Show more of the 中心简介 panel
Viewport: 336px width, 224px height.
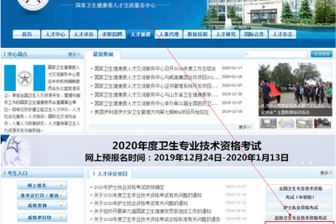coord(74,54)
